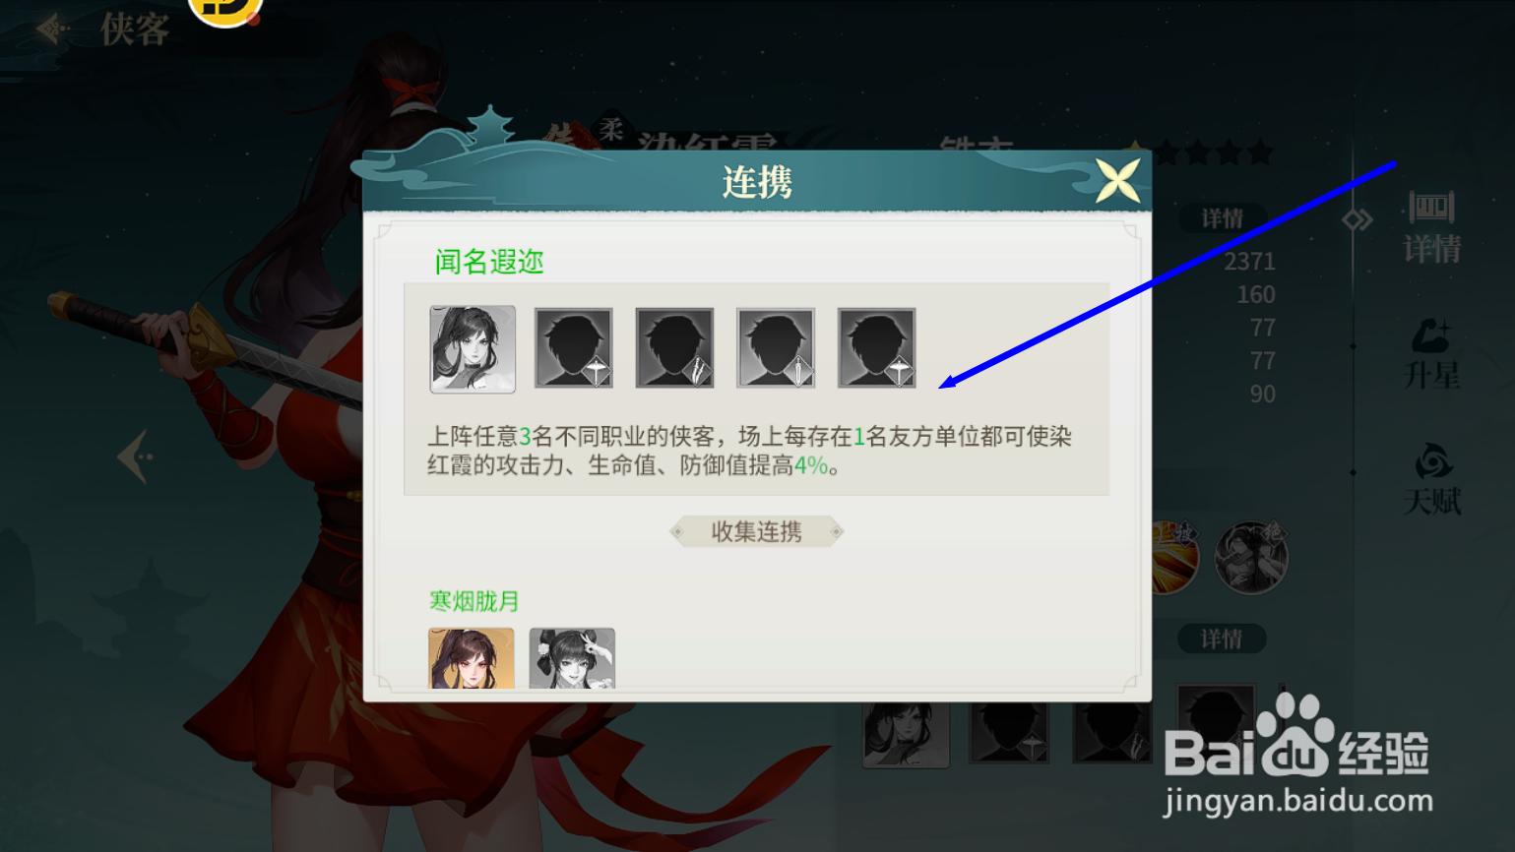Select first hero portrait under 寒烟胧月

coord(472,658)
